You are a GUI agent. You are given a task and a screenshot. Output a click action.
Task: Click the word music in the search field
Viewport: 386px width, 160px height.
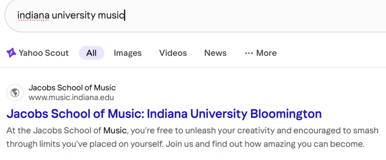(x=111, y=15)
